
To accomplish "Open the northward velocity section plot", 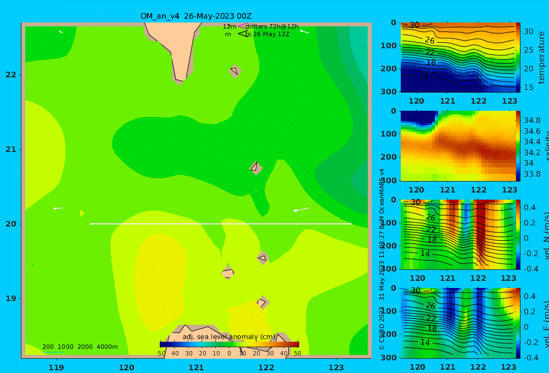I will (x=458, y=234).
